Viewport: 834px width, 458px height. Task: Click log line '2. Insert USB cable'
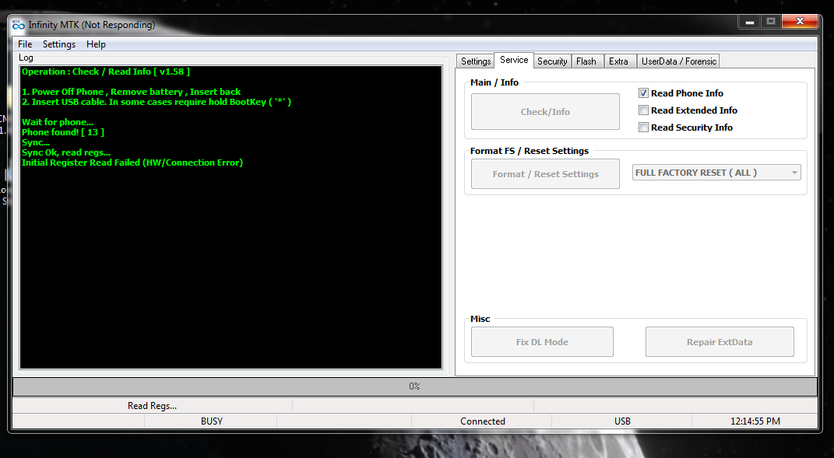[x=157, y=102]
